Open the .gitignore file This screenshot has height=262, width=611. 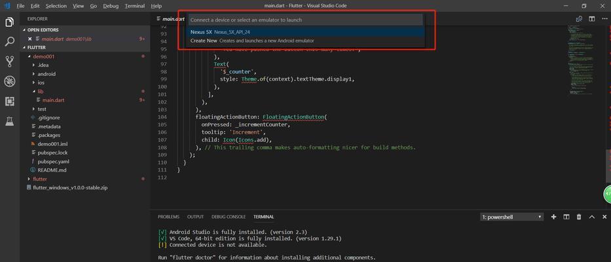tap(48, 118)
